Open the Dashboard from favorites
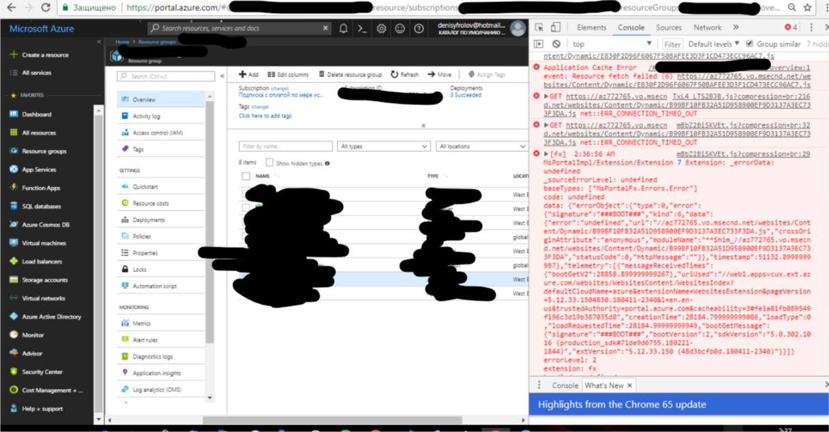The height and width of the screenshot is (432, 829). pos(36,114)
